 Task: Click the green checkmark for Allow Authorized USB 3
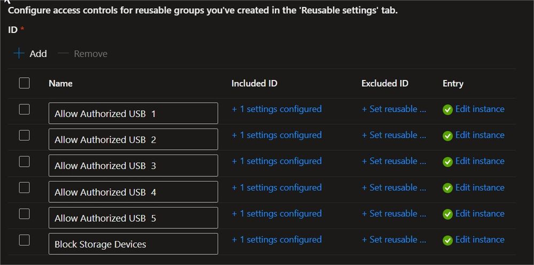(x=447, y=162)
